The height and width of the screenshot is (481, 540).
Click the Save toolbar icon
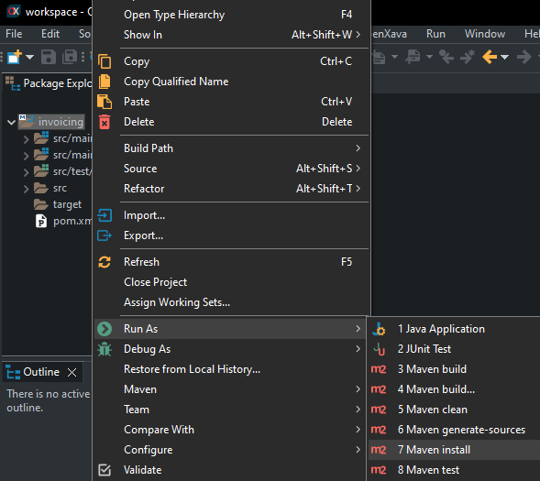[x=49, y=57]
